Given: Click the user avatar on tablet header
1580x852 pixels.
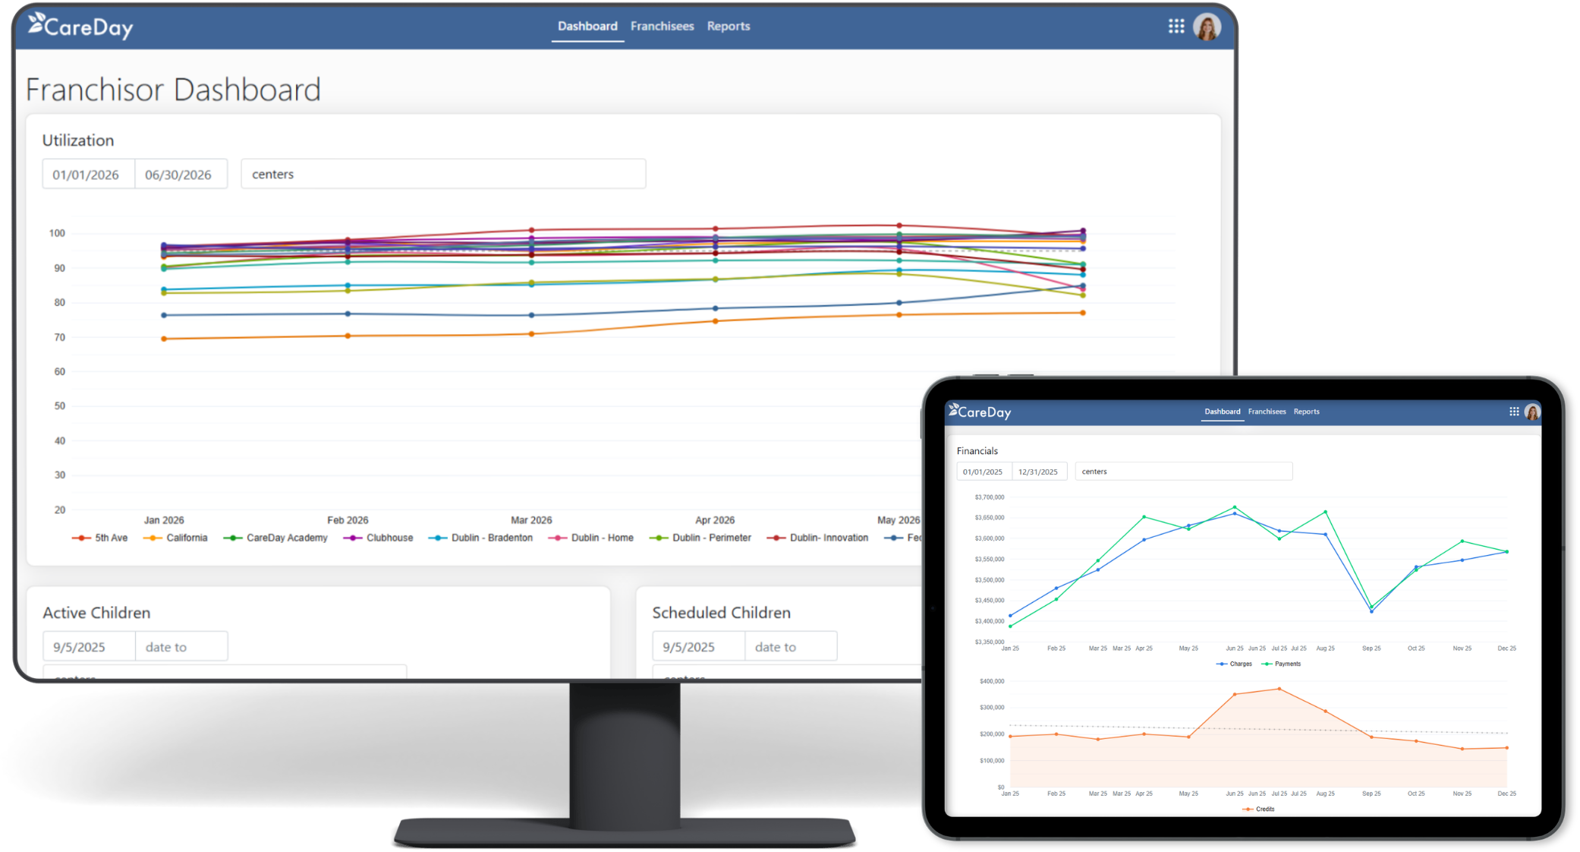Looking at the screenshot, I should (x=1532, y=412).
